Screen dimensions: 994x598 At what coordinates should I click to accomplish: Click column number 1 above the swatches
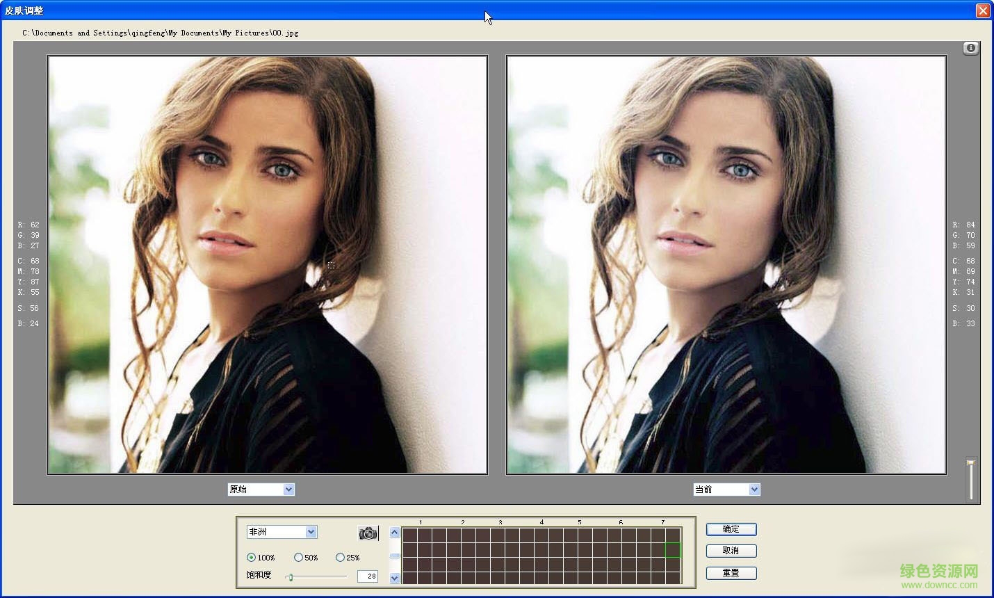tap(421, 522)
